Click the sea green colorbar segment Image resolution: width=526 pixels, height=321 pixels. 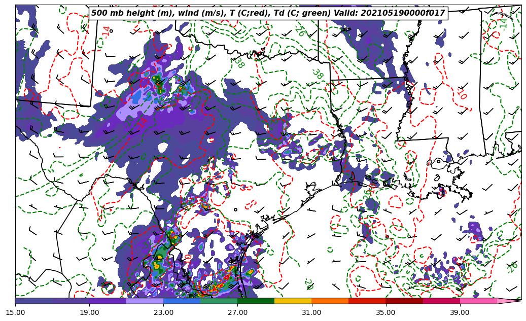click(219, 301)
